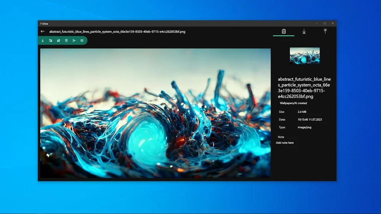Switch to the Uploads tab
381x214 pixels.
pos(325,32)
